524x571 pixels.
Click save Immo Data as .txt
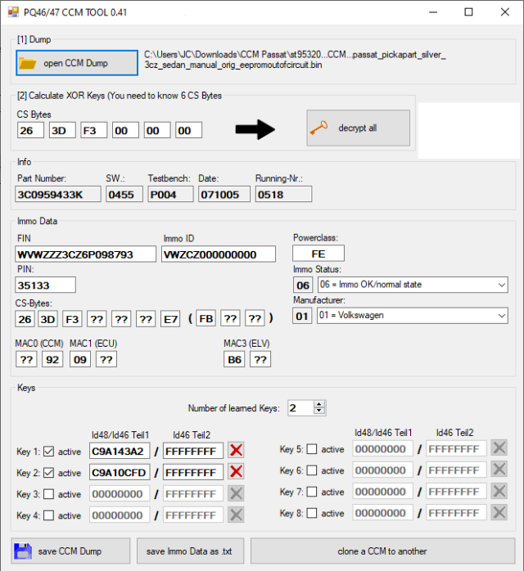tap(190, 551)
